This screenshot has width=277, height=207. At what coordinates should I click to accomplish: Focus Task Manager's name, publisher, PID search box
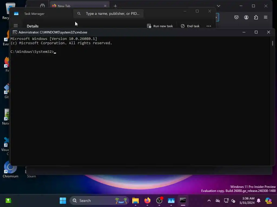[x=108, y=13]
